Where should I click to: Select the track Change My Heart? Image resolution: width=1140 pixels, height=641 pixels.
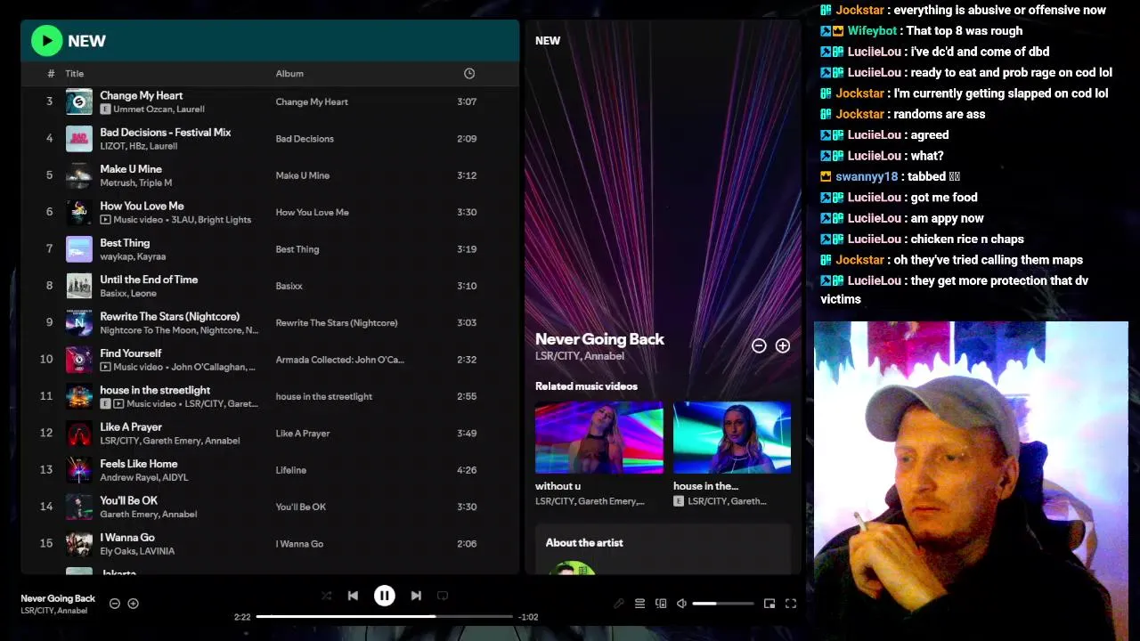coord(142,95)
